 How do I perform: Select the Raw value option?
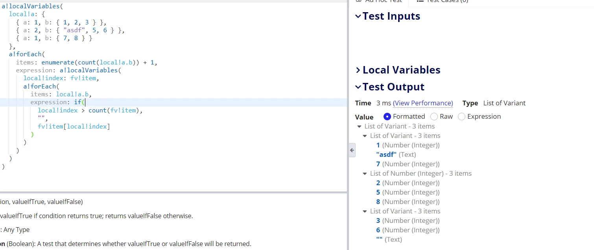[434, 116]
